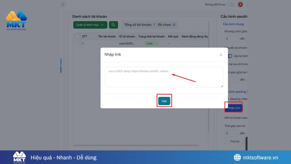The width and height of the screenshot is (291, 164).
Task: Tick the select-all checkbox in table header
Action: (x=77, y=36)
